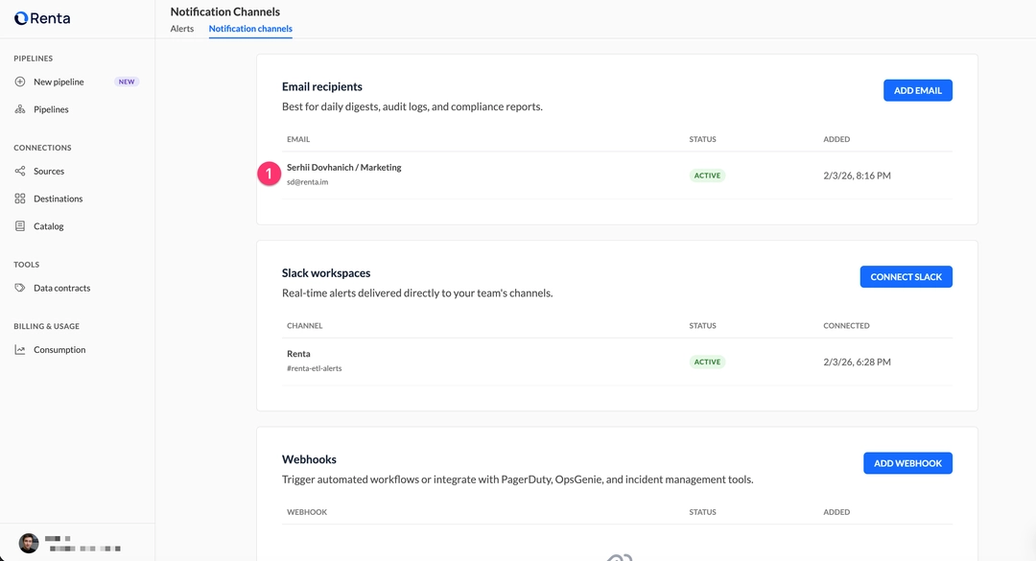Switch to the Alerts tab

(182, 29)
